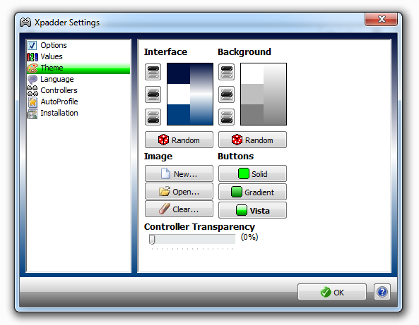Choose the Vista button style
The image size is (419, 325).
click(x=252, y=210)
